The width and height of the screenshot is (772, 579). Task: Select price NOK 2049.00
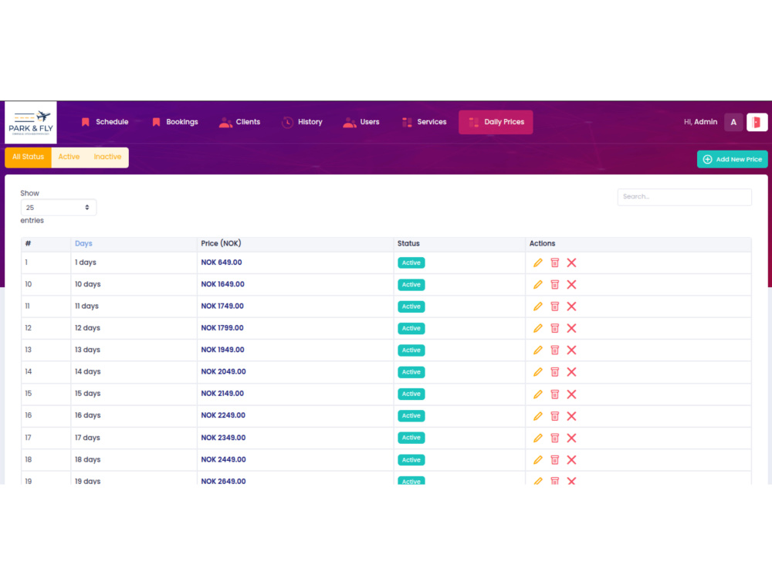[224, 372]
